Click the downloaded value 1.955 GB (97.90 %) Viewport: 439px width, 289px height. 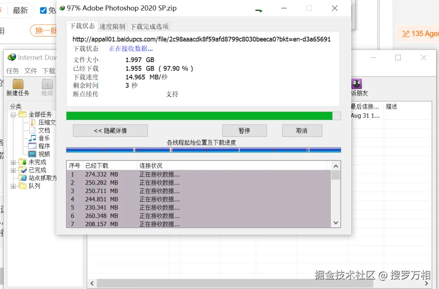[x=159, y=69]
